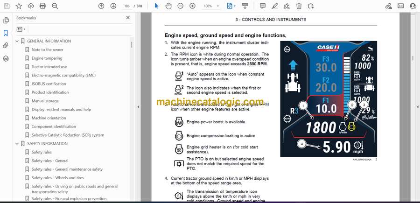Go to next page arrow
The width and height of the screenshot is (420, 203).
[x=113, y=6]
